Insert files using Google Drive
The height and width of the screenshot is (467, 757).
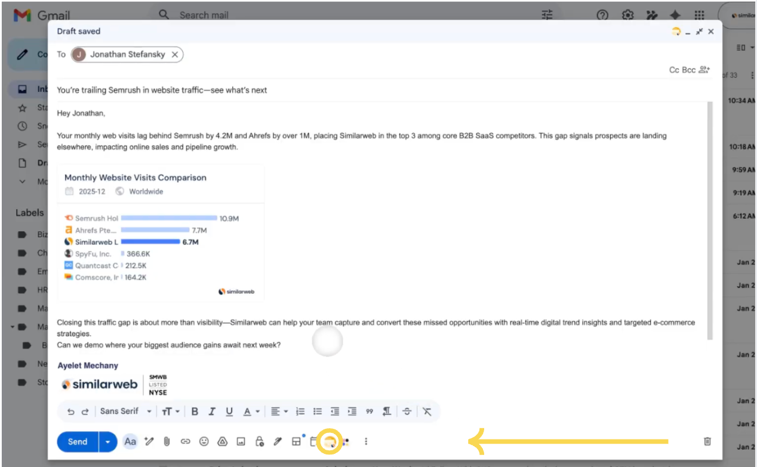point(222,442)
